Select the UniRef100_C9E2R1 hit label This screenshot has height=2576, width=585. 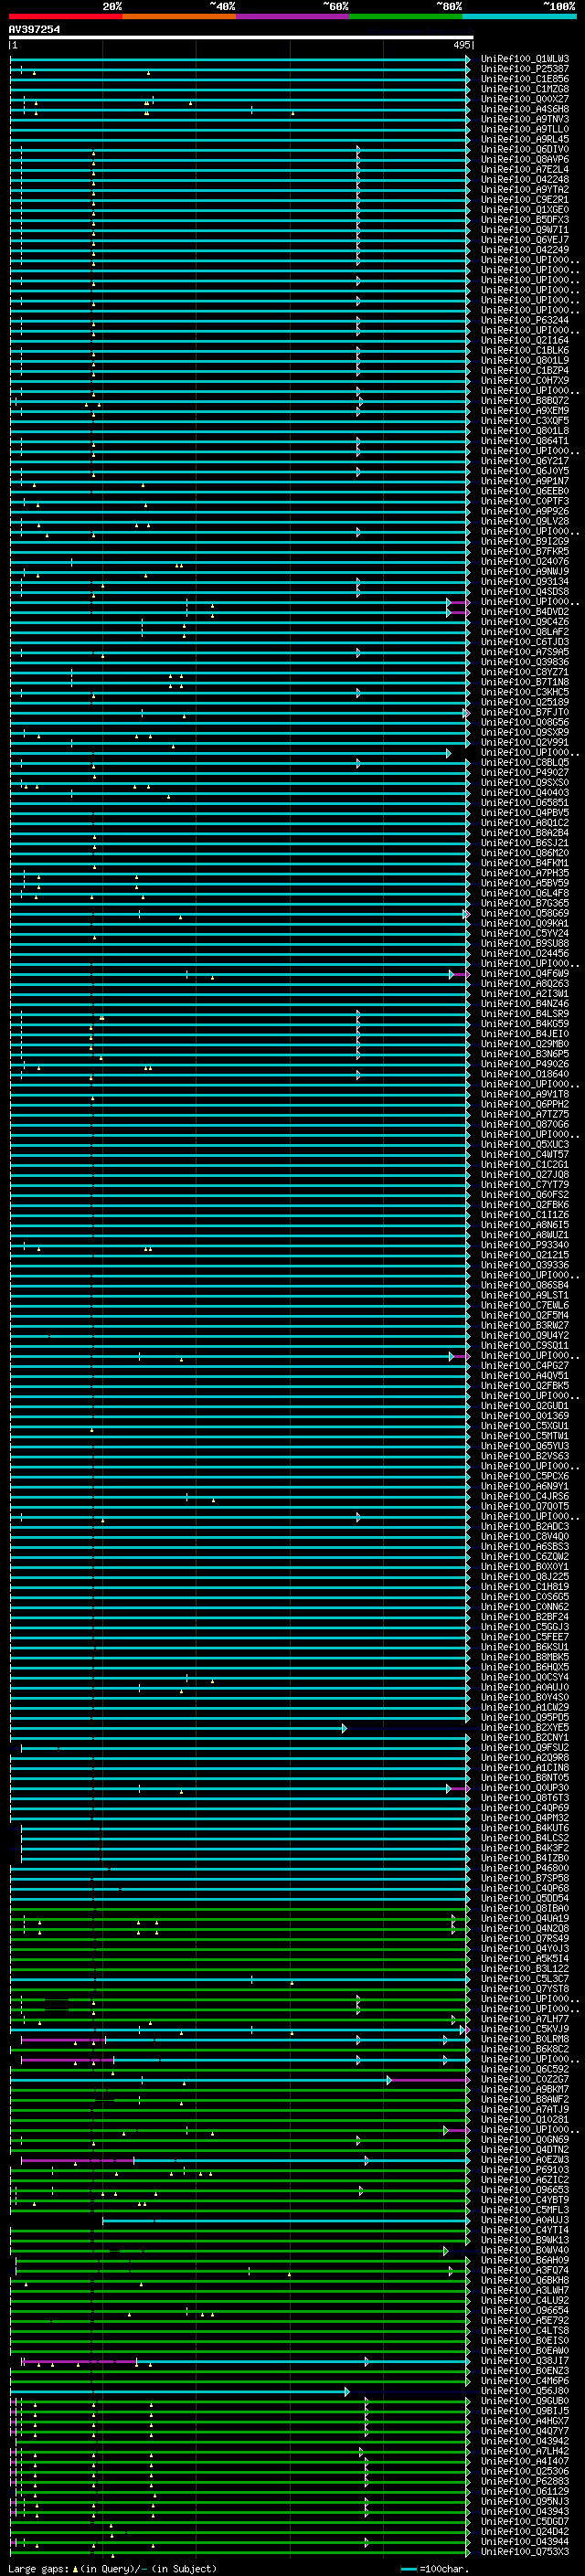(525, 200)
